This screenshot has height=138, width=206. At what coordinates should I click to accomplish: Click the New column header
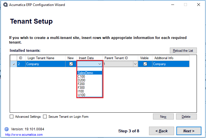[71, 58]
